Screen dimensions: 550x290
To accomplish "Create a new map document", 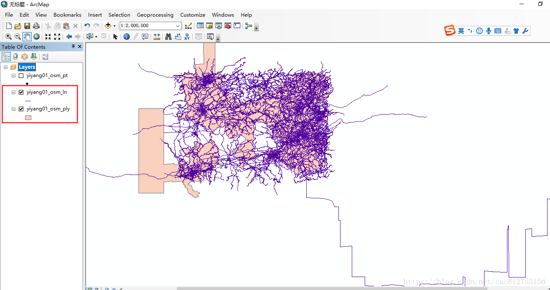I will [9, 26].
